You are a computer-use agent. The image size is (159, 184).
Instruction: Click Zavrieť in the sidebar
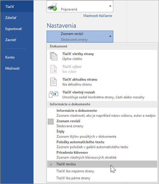[17, 40]
